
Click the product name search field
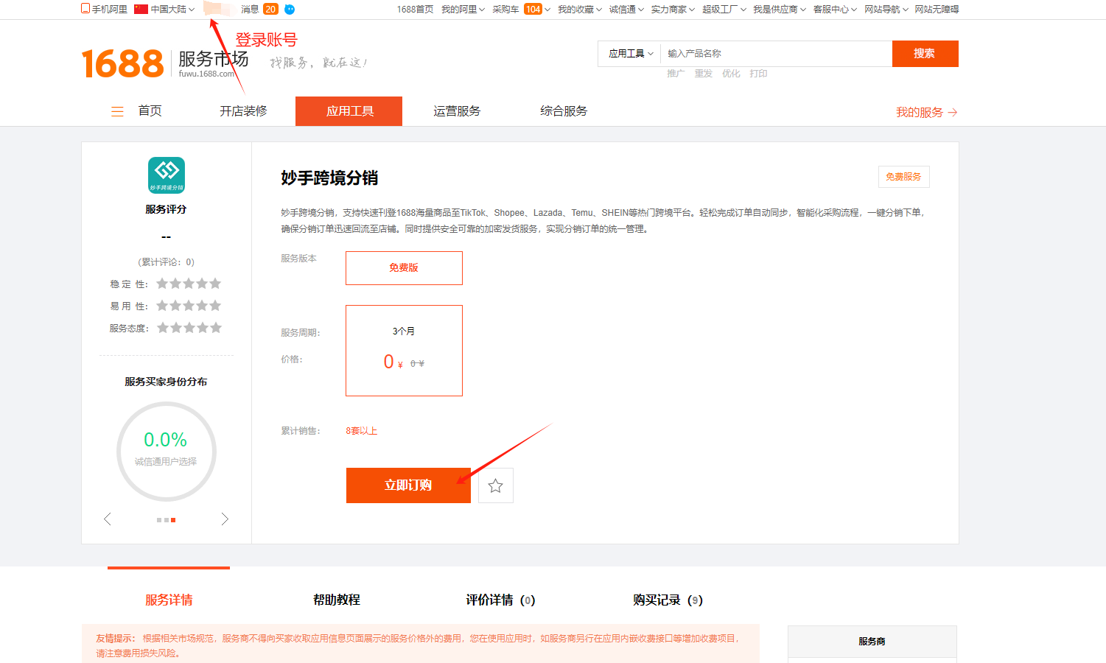pyautogui.click(x=777, y=54)
